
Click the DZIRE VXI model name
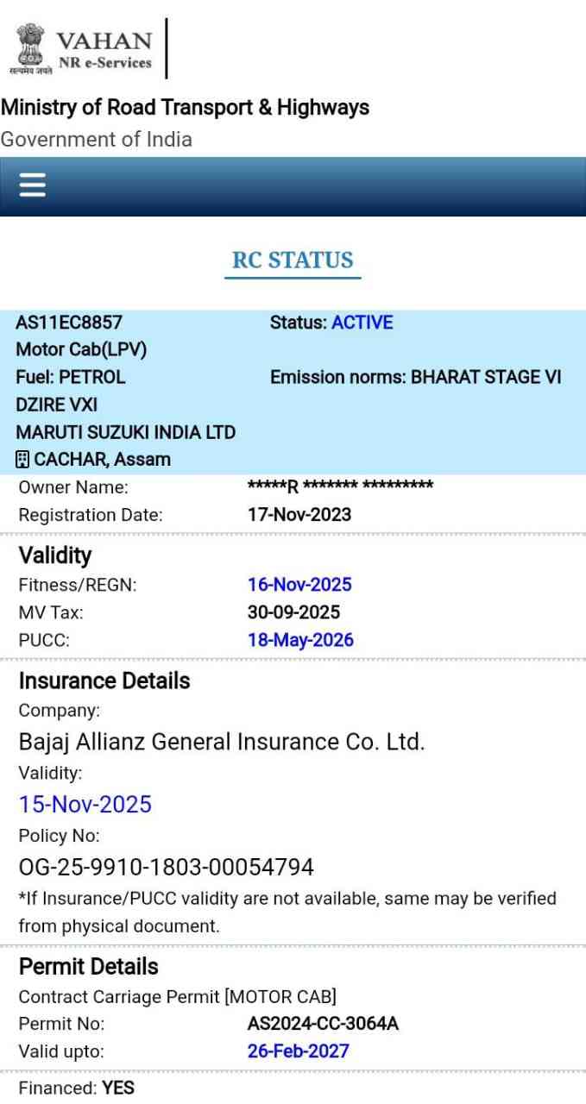pos(57,405)
